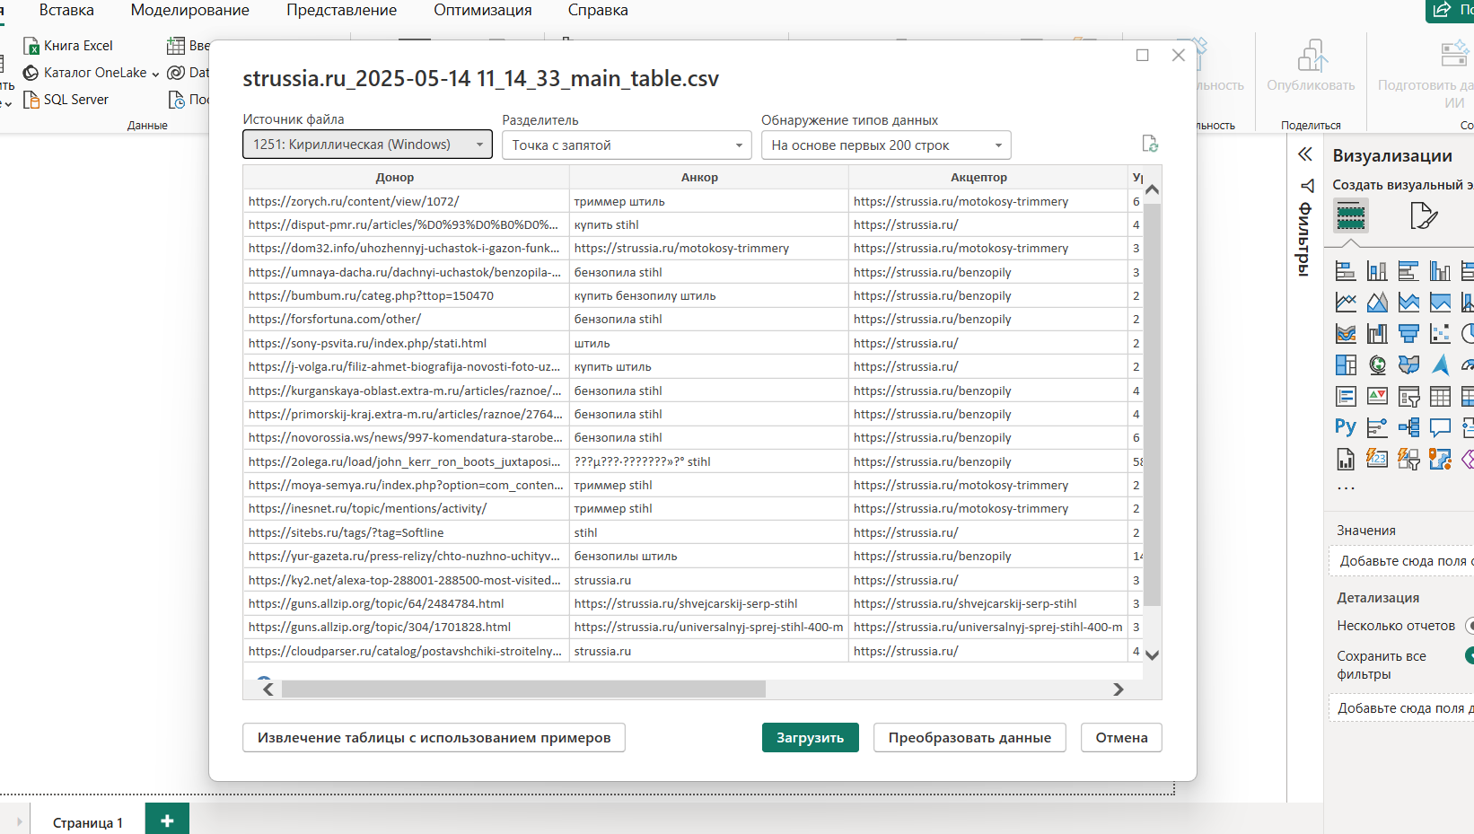Image resolution: width=1474 pixels, height=834 pixels.
Task: Toggle the 'Сохранить все фильтры' switch
Action: (x=1469, y=656)
